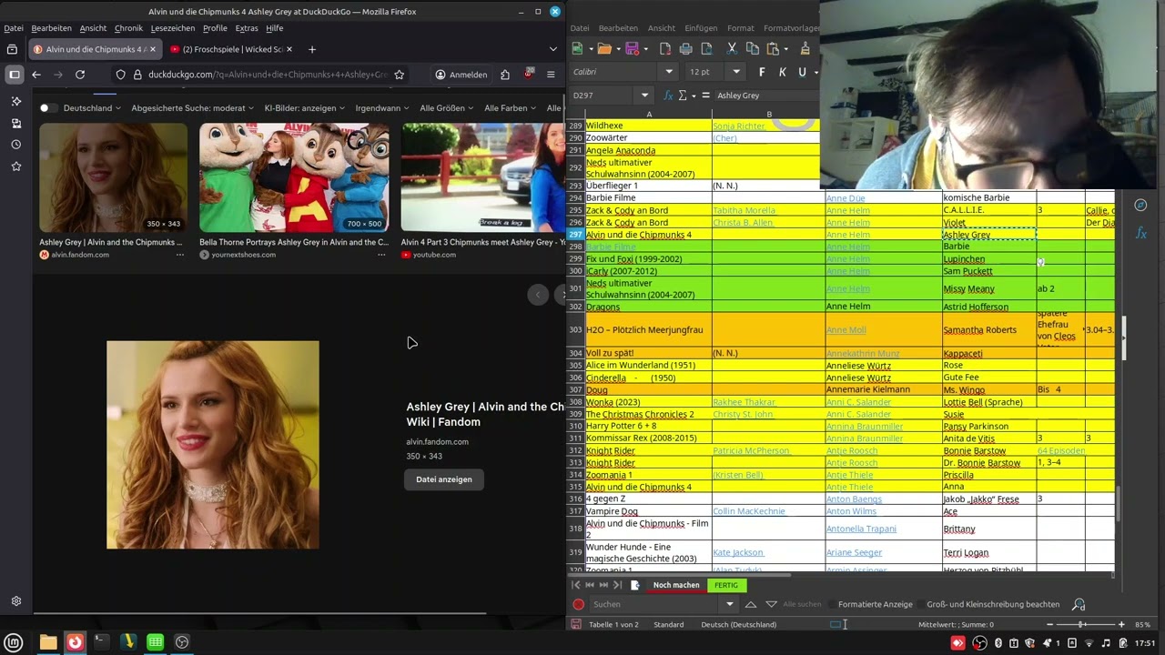Viewport: 1165px width, 655px height.
Task: Open the Lesezeichen menu in Firefox
Action: click(x=173, y=28)
